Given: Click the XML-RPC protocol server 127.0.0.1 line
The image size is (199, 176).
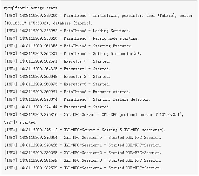Looking at the screenshot, I should point(94,115).
